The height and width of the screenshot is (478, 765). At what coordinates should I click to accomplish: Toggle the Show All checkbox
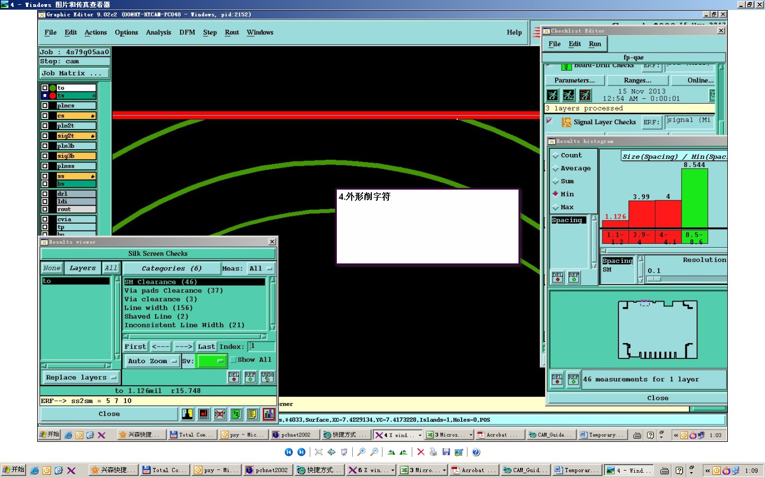coord(233,360)
